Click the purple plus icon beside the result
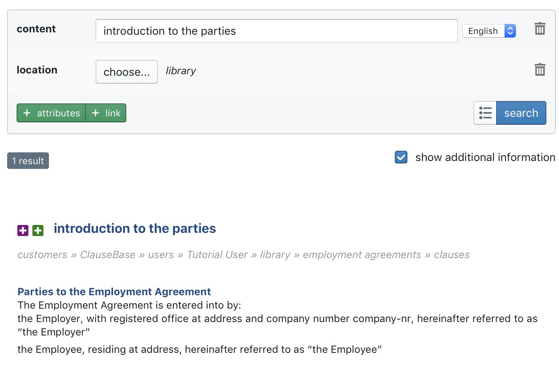 coord(23,230)
